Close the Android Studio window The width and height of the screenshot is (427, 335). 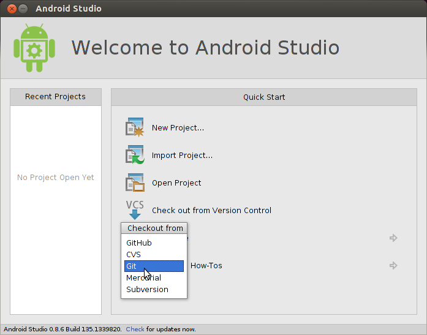pyautogui.click(x=9, y=9)
